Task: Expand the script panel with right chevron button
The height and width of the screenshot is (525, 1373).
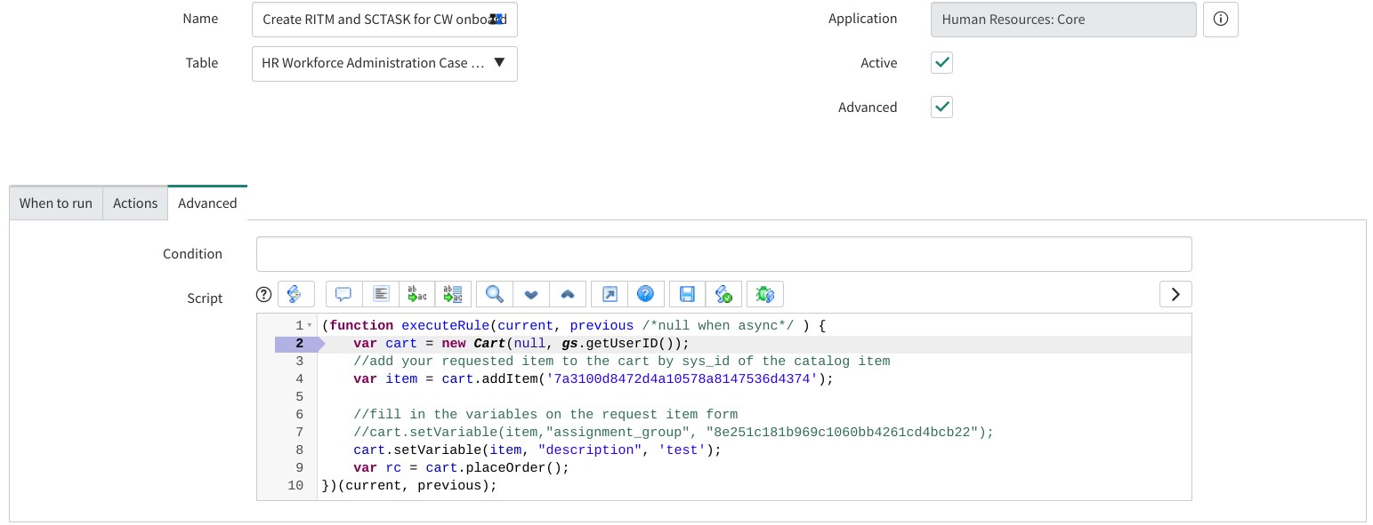Action: pyautogui.click(x=1175, y=294)
